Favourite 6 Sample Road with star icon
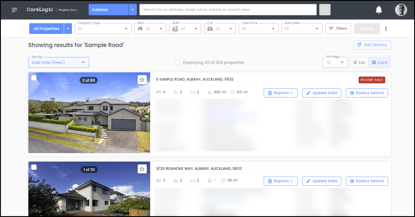Screen dimensions: 415x217 [x=142, y=80]
